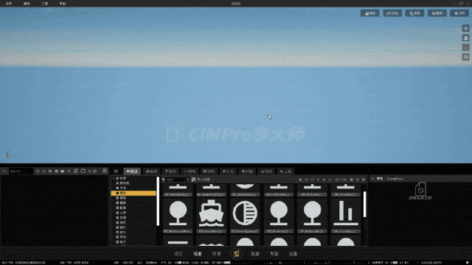Click the table icon at outliner toolbar's right end

point(105,171)
